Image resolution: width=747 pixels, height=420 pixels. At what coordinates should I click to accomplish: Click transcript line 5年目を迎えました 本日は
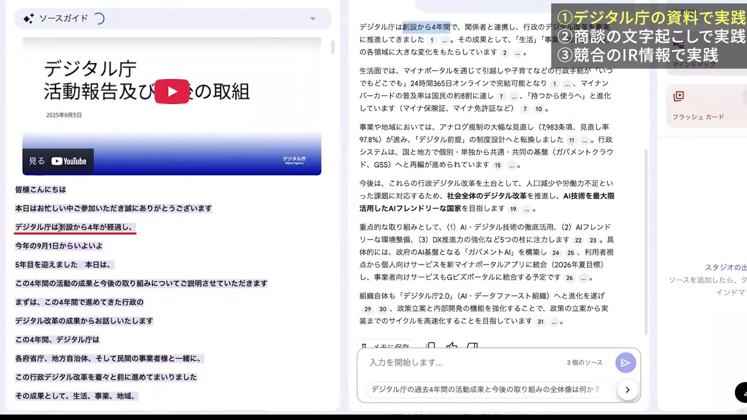pos(64,265)
